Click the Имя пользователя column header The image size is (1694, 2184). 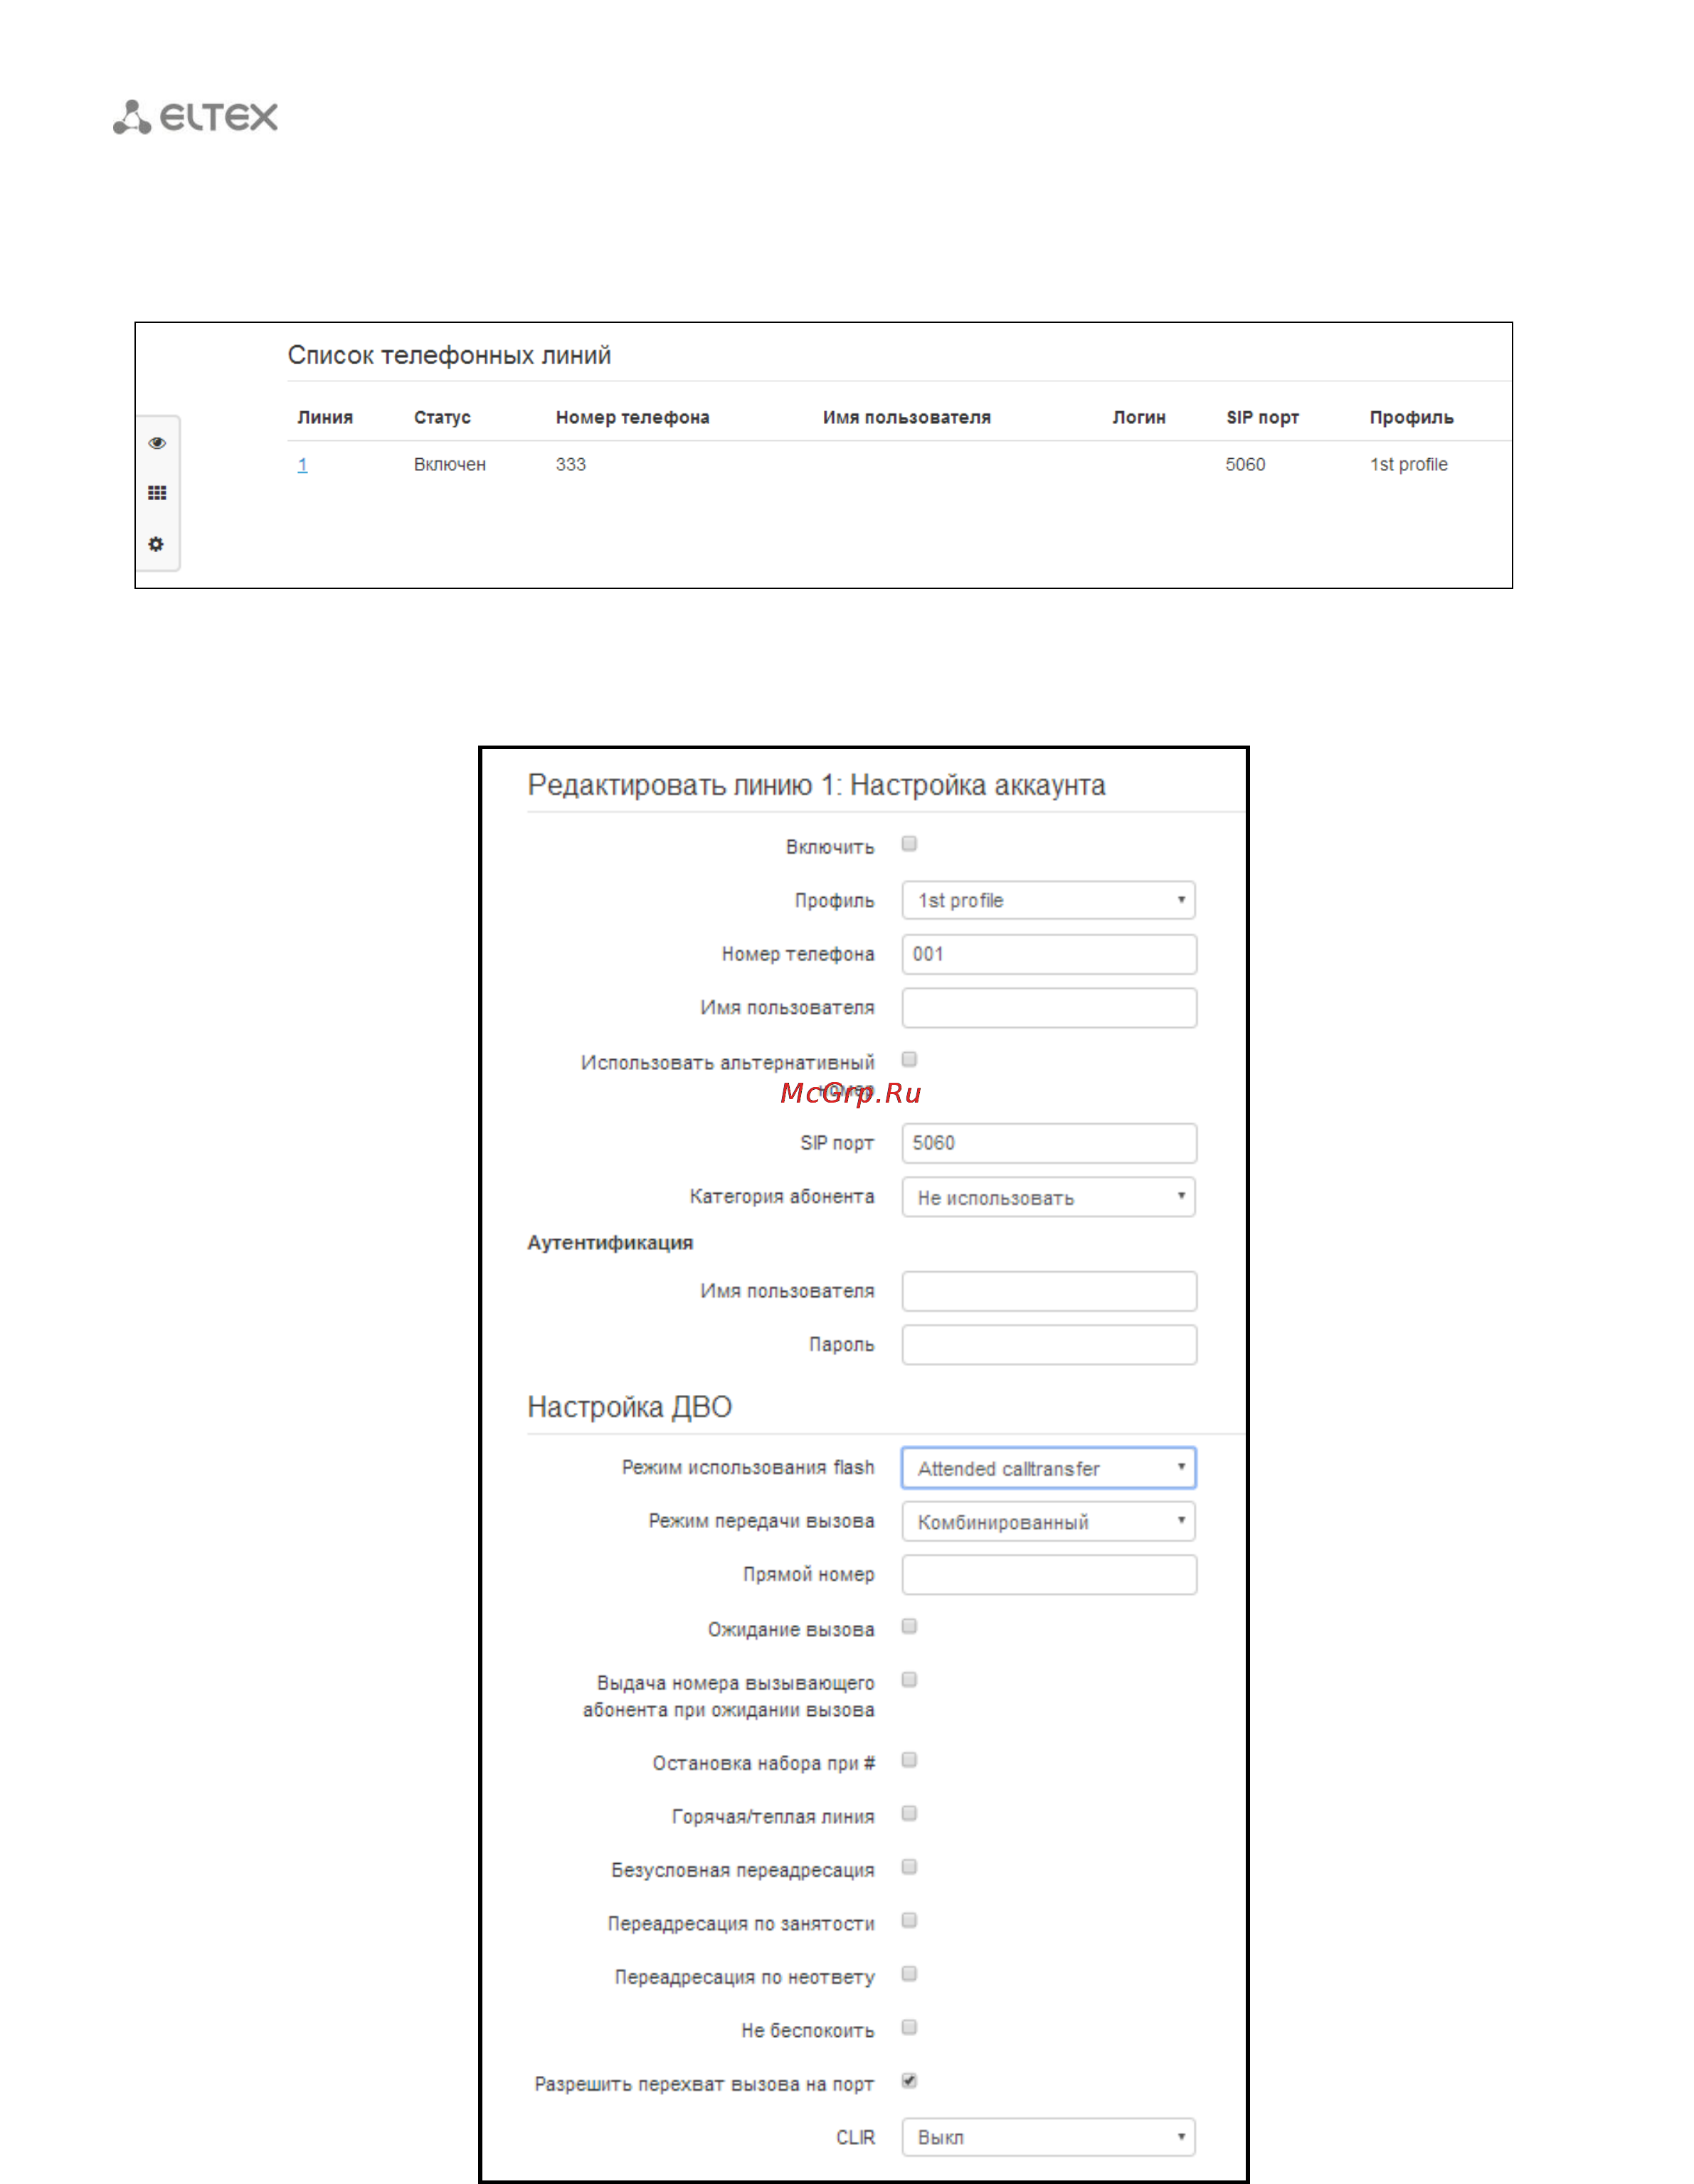tap(906, 418)
